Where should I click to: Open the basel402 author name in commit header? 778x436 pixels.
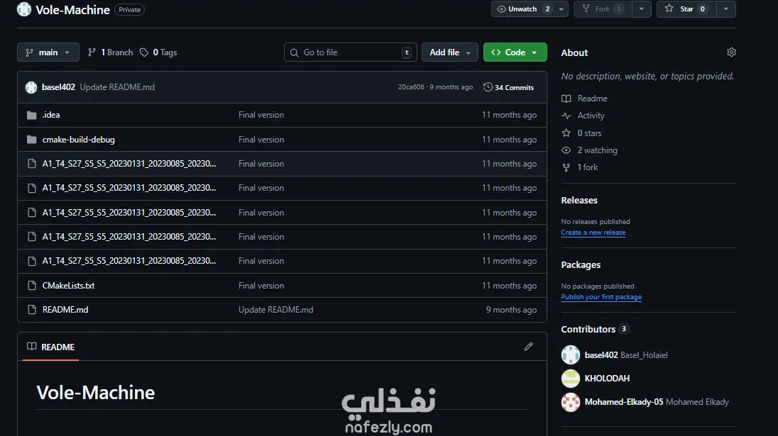click(58, 87)
